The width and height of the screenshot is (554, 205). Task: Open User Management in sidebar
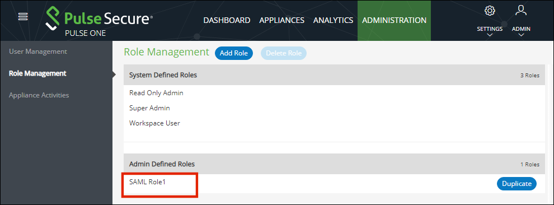click(38, 52)
